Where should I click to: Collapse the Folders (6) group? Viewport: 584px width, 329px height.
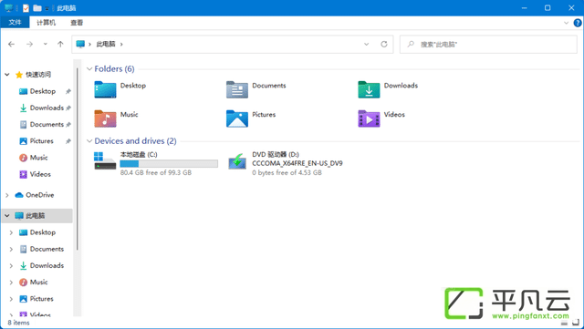[89, 69]
